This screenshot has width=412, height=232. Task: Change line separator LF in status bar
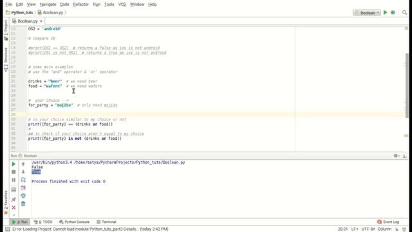[355, 229]
